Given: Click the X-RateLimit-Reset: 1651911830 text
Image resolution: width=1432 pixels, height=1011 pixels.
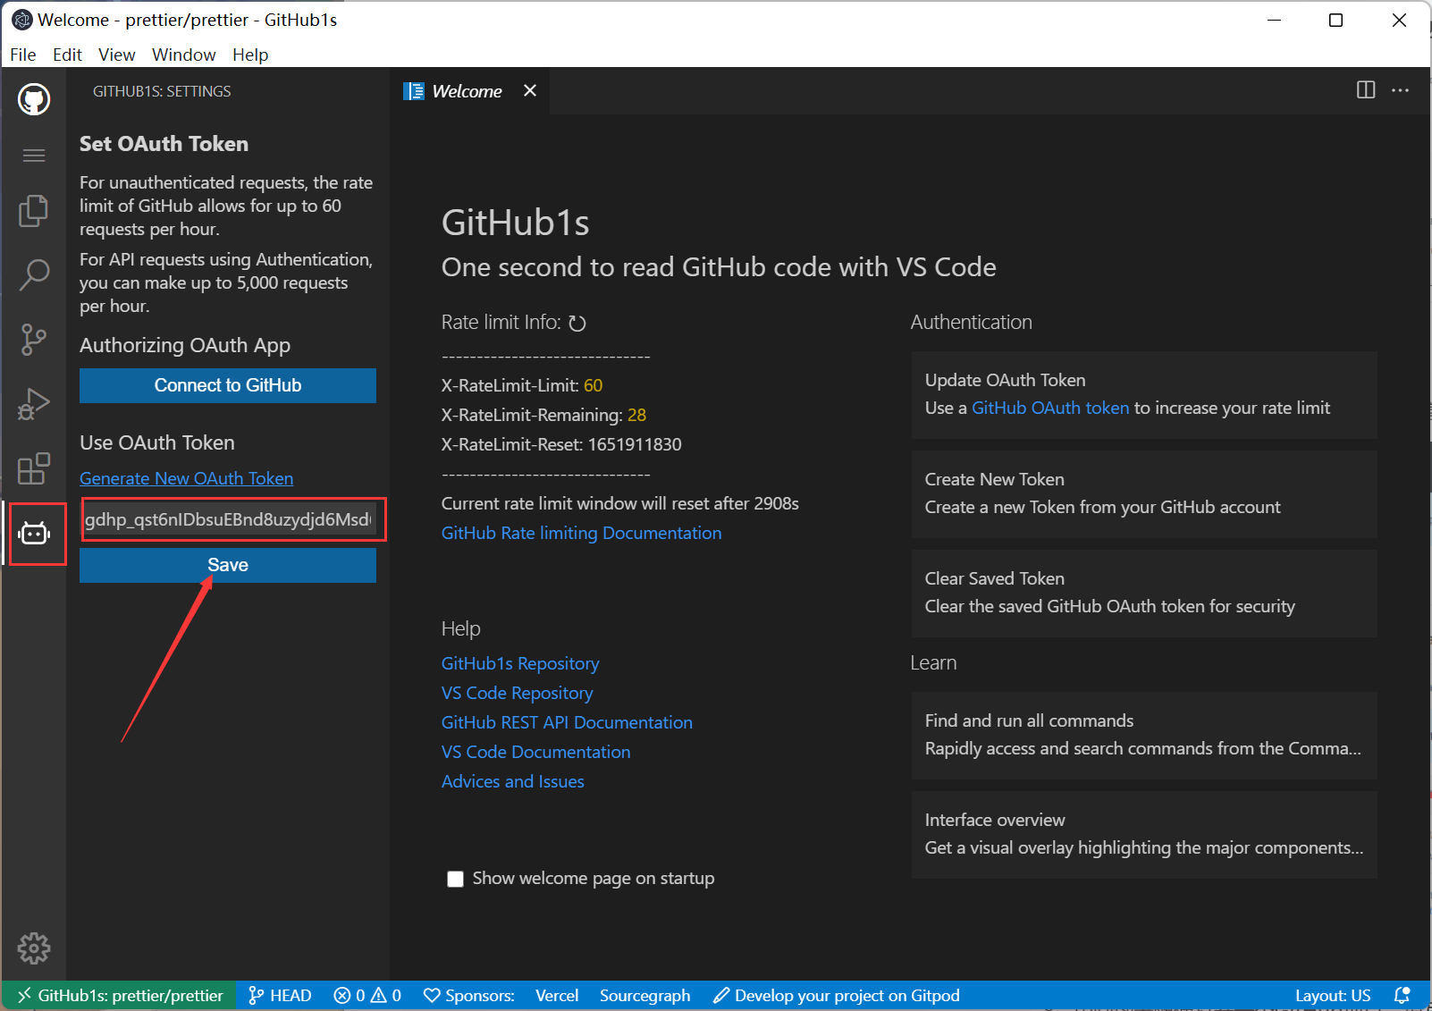Looking at the screenshot, I should click(561, 444).
